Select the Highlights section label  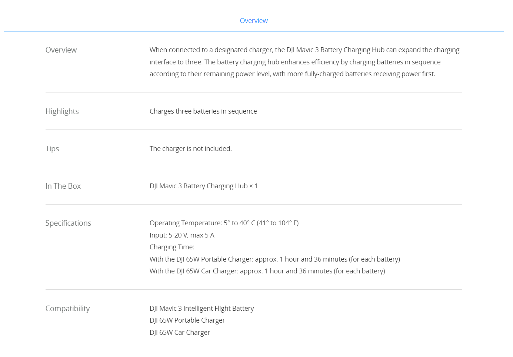pyautogui.click(x=62, y=111)
